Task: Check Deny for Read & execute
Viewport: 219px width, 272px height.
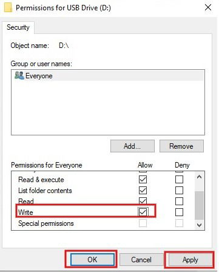Action: click(179, 179)
